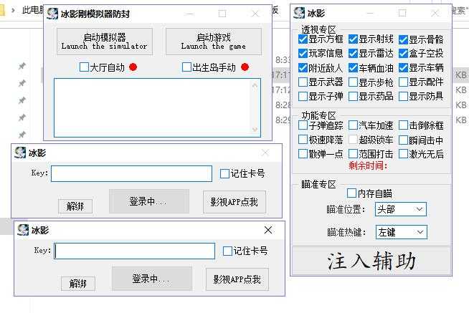The height and width of the screenshot is (313, 469).
Task: Click Key input field in upper 冰影 login window
Action: pos(132,174)
